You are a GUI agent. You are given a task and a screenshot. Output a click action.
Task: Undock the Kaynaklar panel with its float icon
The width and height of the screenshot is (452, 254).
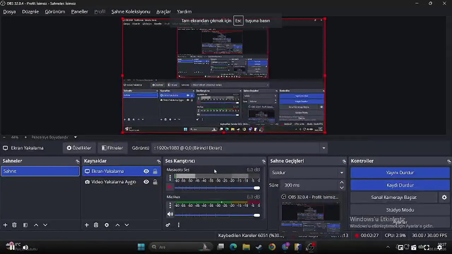pos(159,161)
